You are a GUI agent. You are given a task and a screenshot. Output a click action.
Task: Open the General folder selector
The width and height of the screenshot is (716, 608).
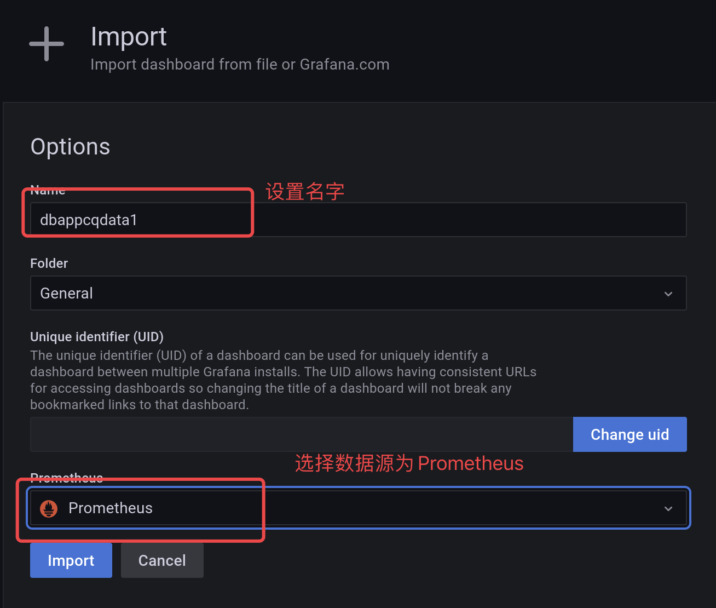[359, 293]
